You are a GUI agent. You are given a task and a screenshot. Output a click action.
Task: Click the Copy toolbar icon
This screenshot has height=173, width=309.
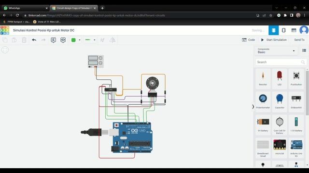(x=5, y=40)
